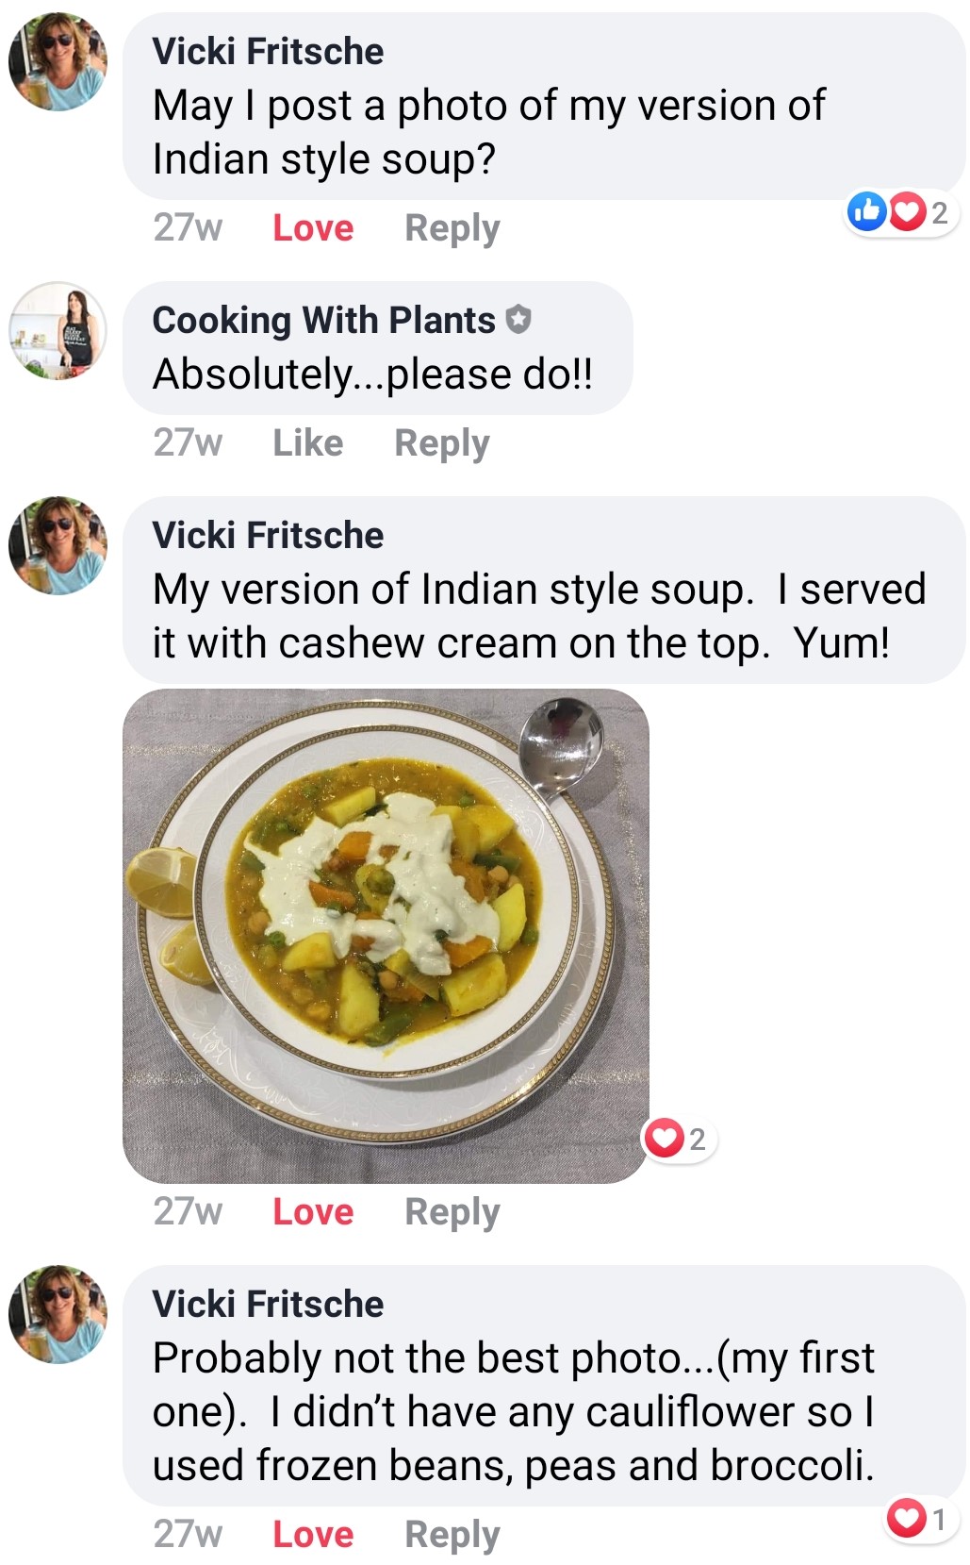Open Cooking With Plants profile picture

pos(58,330)
